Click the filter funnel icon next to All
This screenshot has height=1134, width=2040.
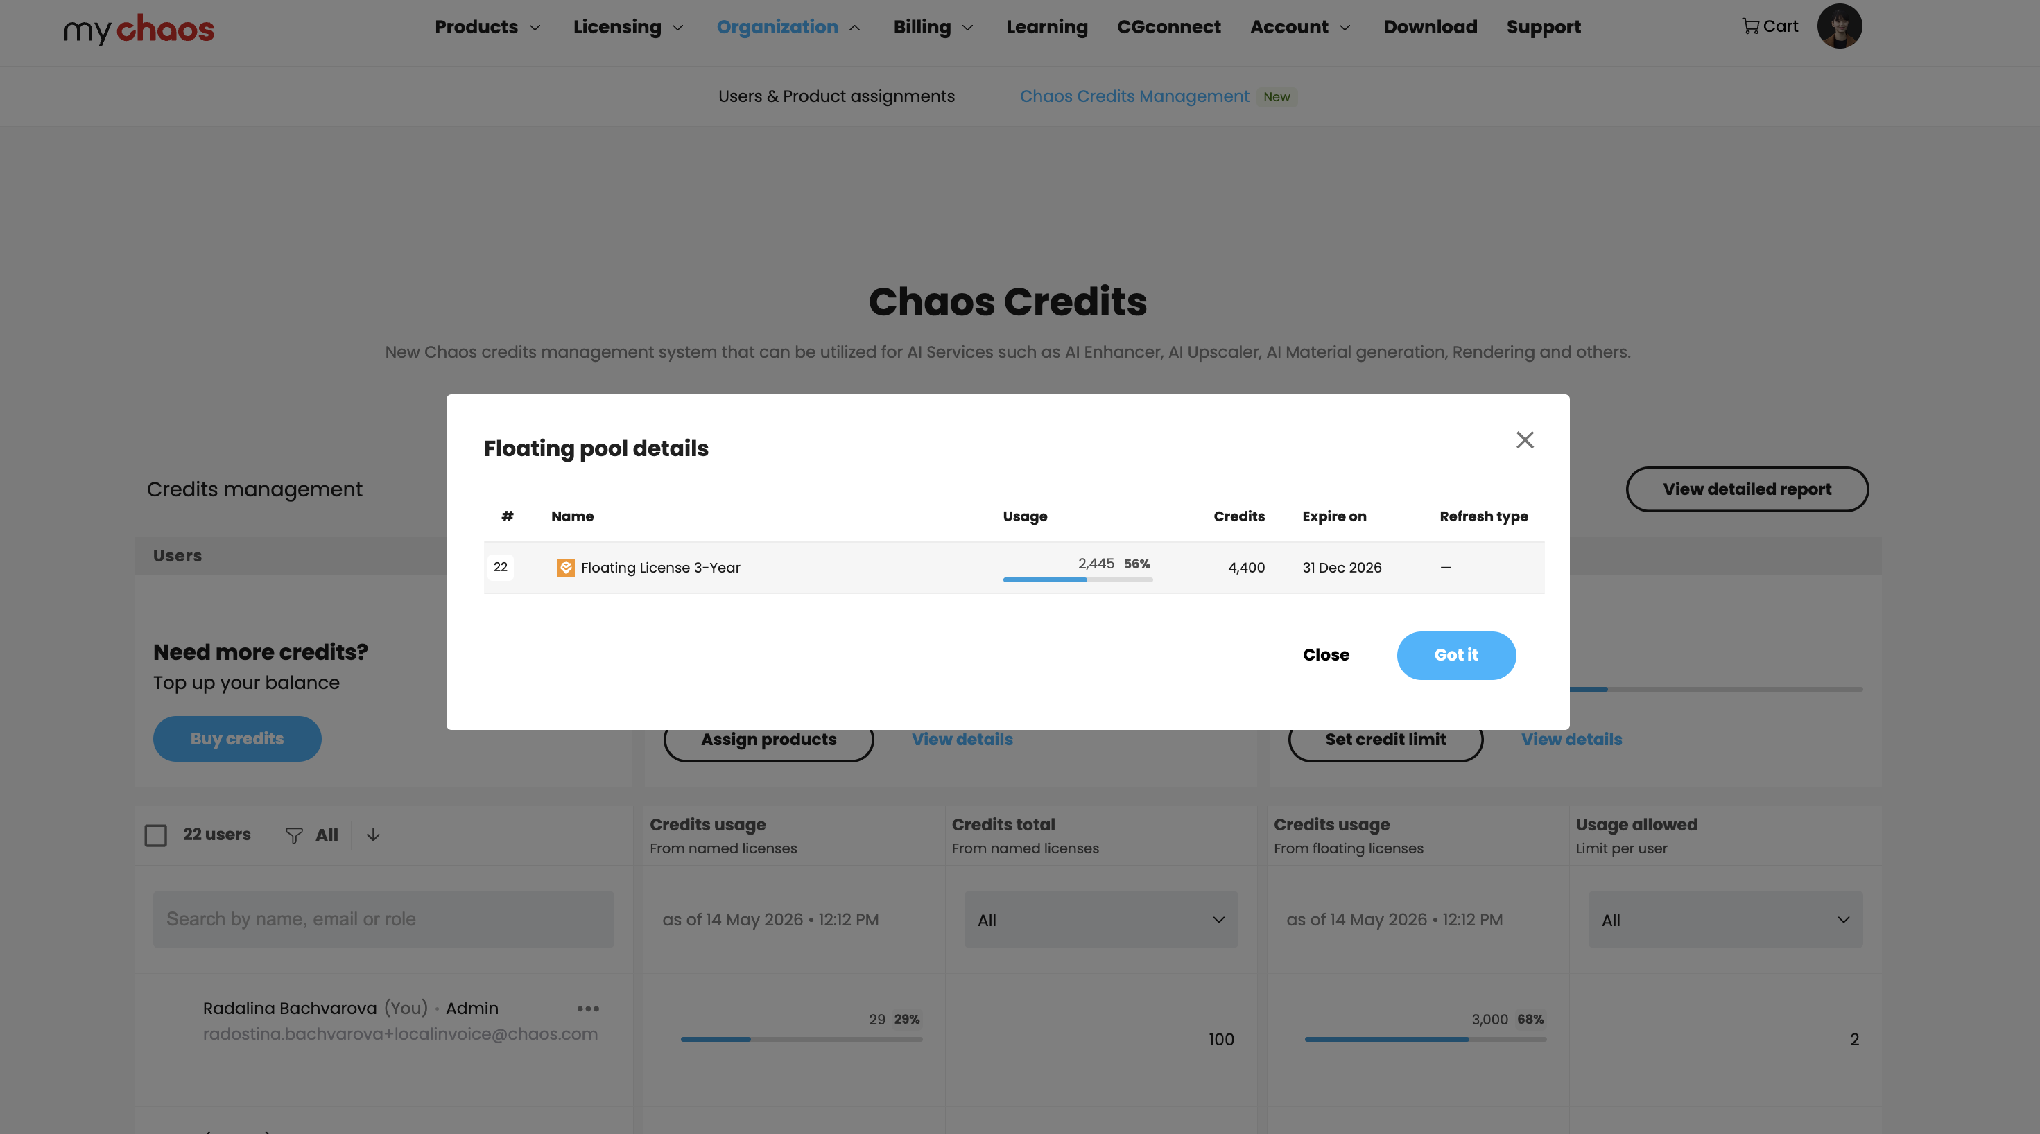point(294,835)
